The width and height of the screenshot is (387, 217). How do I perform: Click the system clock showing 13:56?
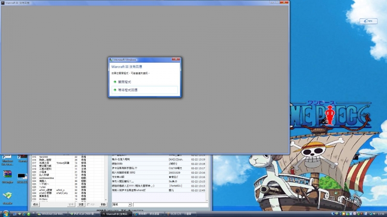(x=381, y=214)
